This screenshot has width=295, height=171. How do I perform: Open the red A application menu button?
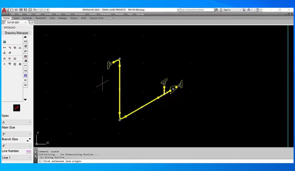tap(4, 11)
